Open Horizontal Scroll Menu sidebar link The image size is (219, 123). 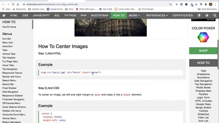coord(14,115)
